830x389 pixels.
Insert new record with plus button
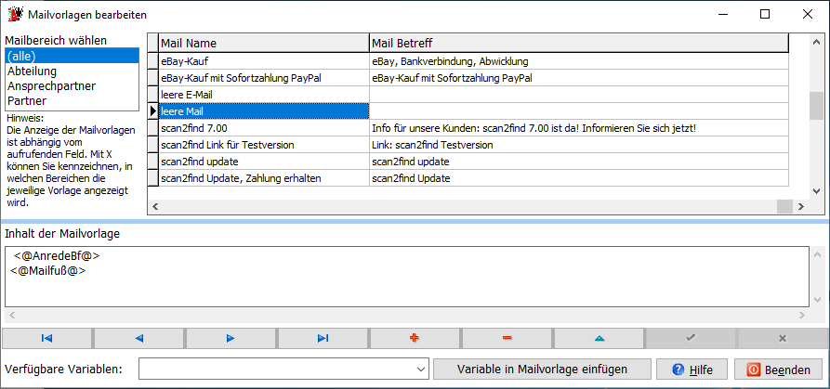coord(415,338)
